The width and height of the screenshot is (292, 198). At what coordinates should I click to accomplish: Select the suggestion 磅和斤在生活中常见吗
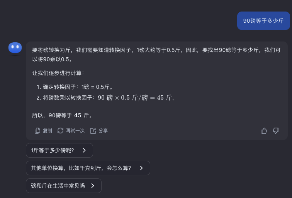tap(58, 186)
